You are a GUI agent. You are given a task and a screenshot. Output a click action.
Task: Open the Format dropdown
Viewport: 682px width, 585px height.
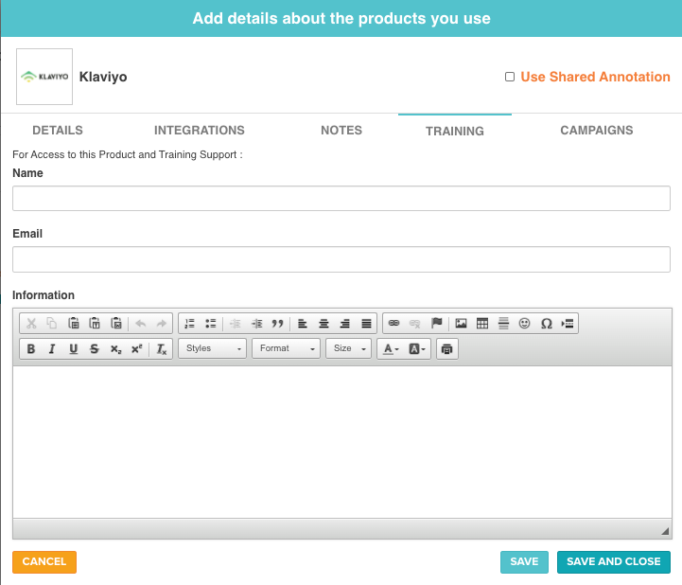click(x=287, y=348)
